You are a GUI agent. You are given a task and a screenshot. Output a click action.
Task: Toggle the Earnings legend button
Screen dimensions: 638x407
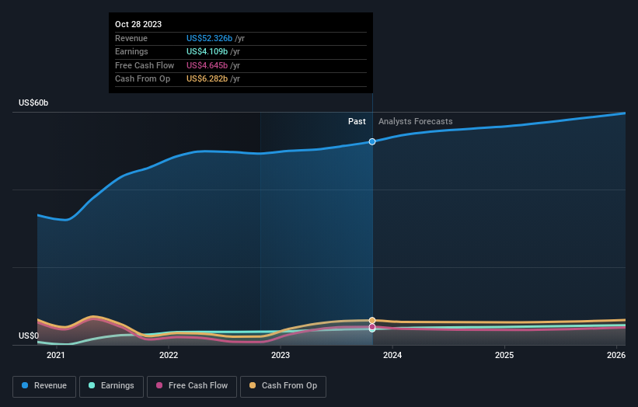pyautogui.click(x=111, y=386)
